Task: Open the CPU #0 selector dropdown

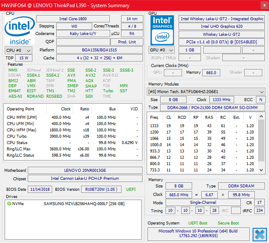Action: (x=18, y=51)
